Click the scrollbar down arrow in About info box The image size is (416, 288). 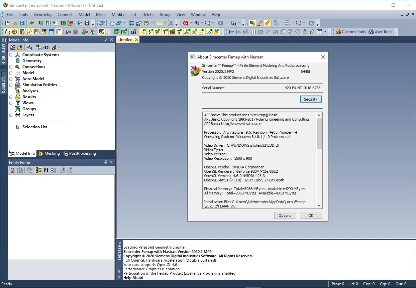pos(319,205)
